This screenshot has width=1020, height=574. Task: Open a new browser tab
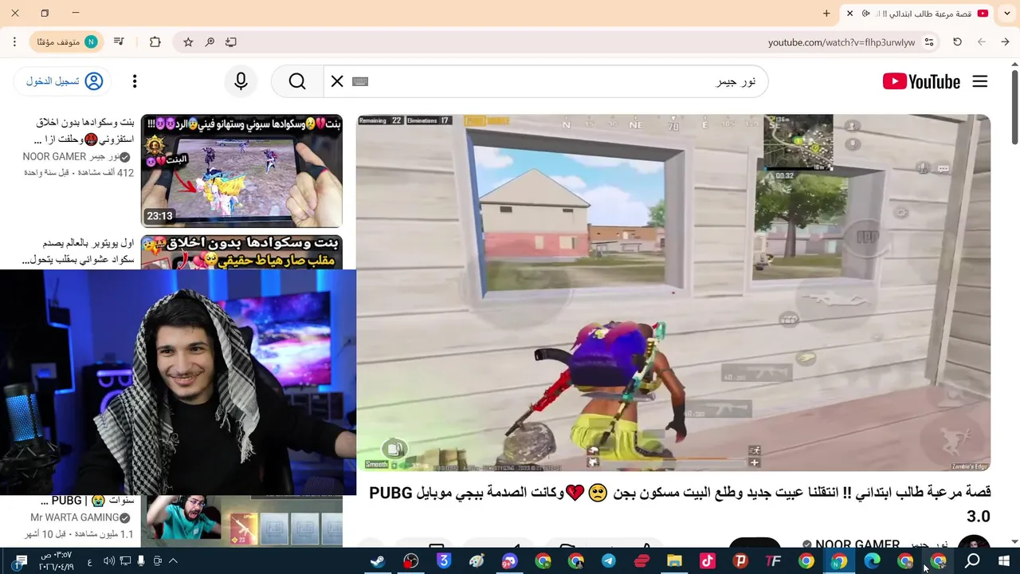pyautogui.click(x=826, y=14)
